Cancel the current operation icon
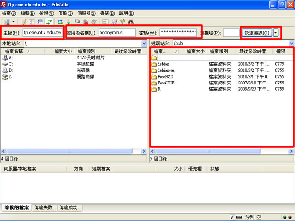This screenshot has width=295, height=221. (x=77, y=22)
